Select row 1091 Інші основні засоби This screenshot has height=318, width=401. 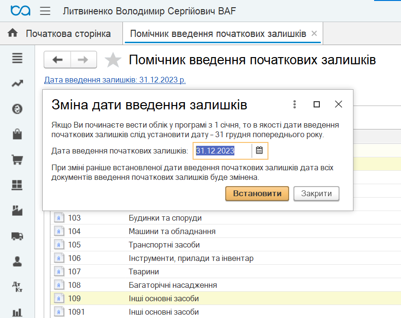(226, 312)
